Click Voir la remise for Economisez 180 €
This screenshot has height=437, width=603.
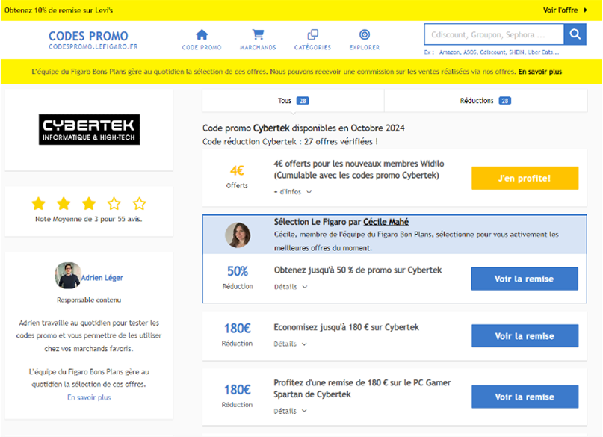click(525, 336)
